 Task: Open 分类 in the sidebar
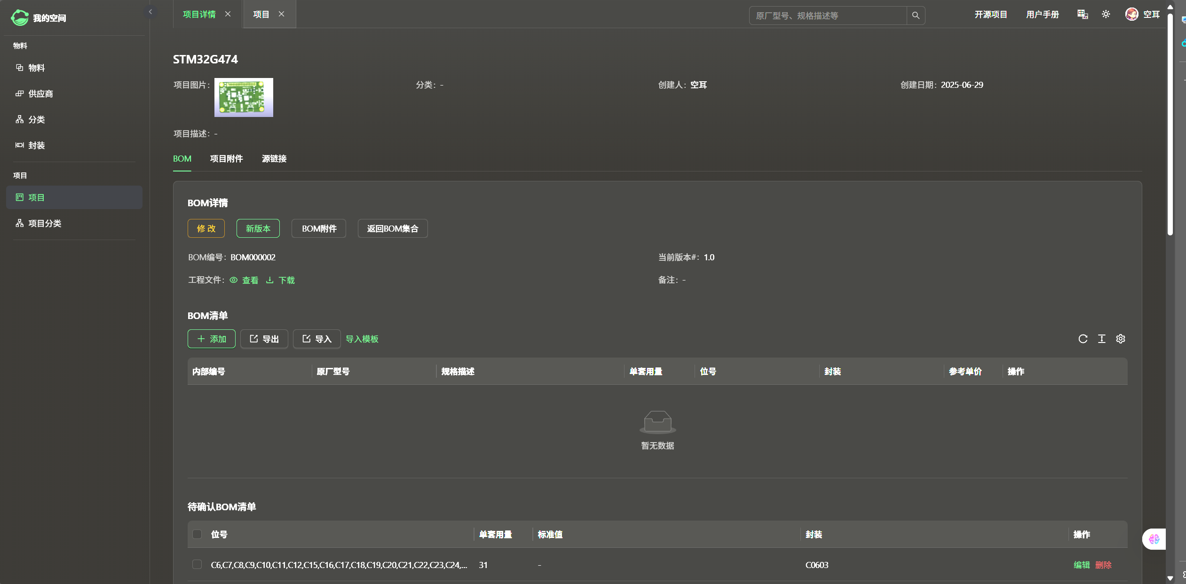pos(74,119)
